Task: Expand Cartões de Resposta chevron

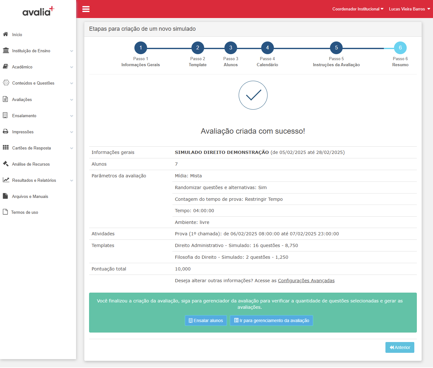Action: pos(72,148)
